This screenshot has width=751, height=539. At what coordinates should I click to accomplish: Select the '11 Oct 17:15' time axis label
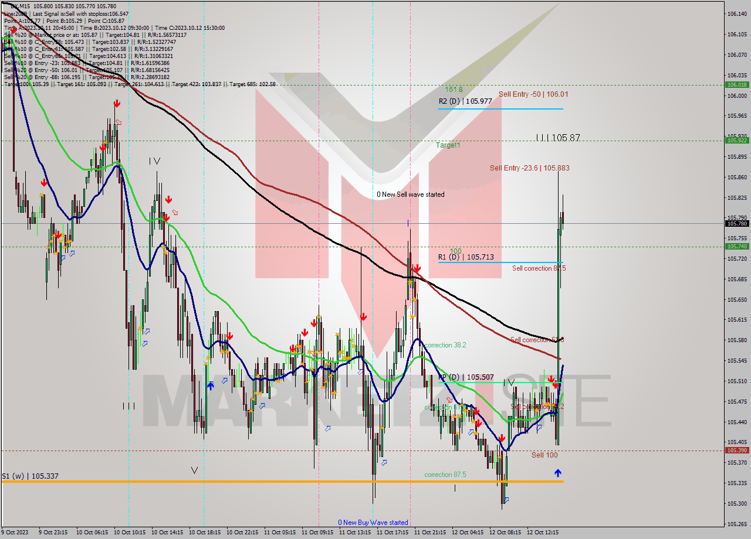[x=393, y=533]
